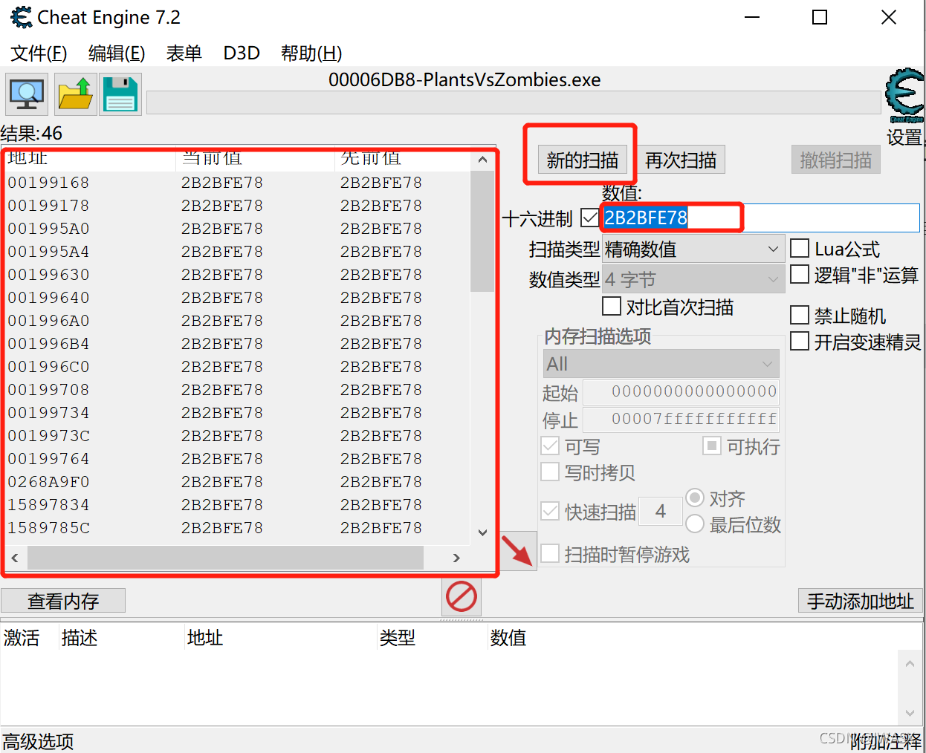This screenshot has height=753, width=926.
Task: Open the Cheat Engine logo settings
Action: tap(904, 96)
